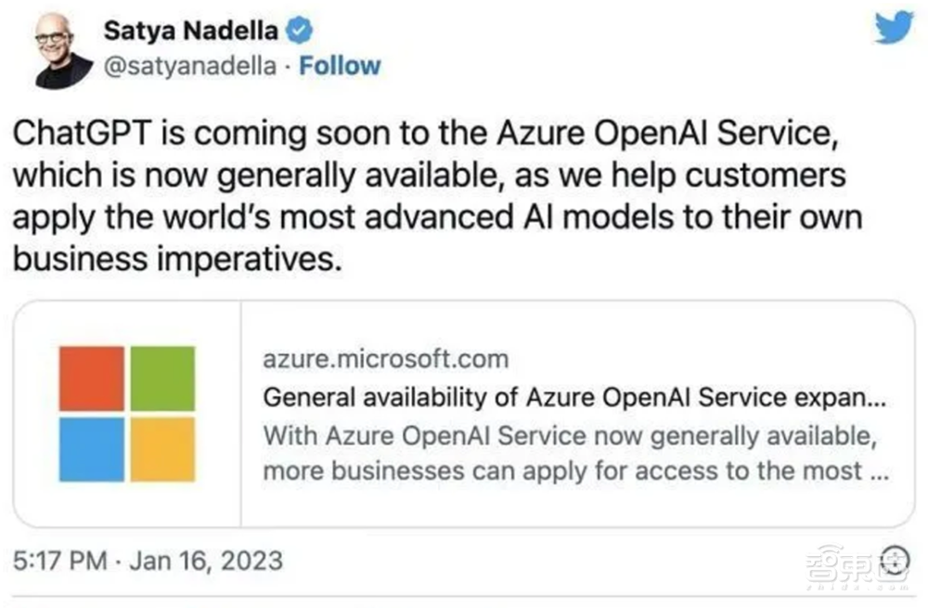Click the 5:17 PM time stamp

click(54, 561)
